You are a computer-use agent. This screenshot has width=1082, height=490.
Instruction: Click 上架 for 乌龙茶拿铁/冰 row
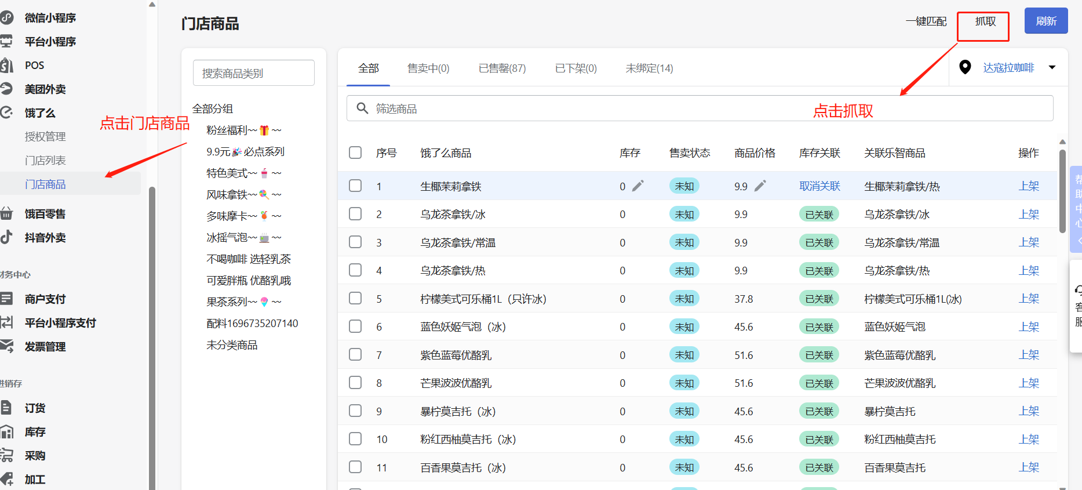coord(1029,214)
